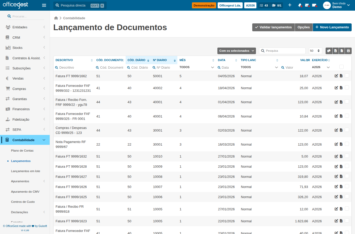Select the Fatura FT 9999/1632 row checkbox
The width and height of the screenshot is (355, 234).
[347, 156]
